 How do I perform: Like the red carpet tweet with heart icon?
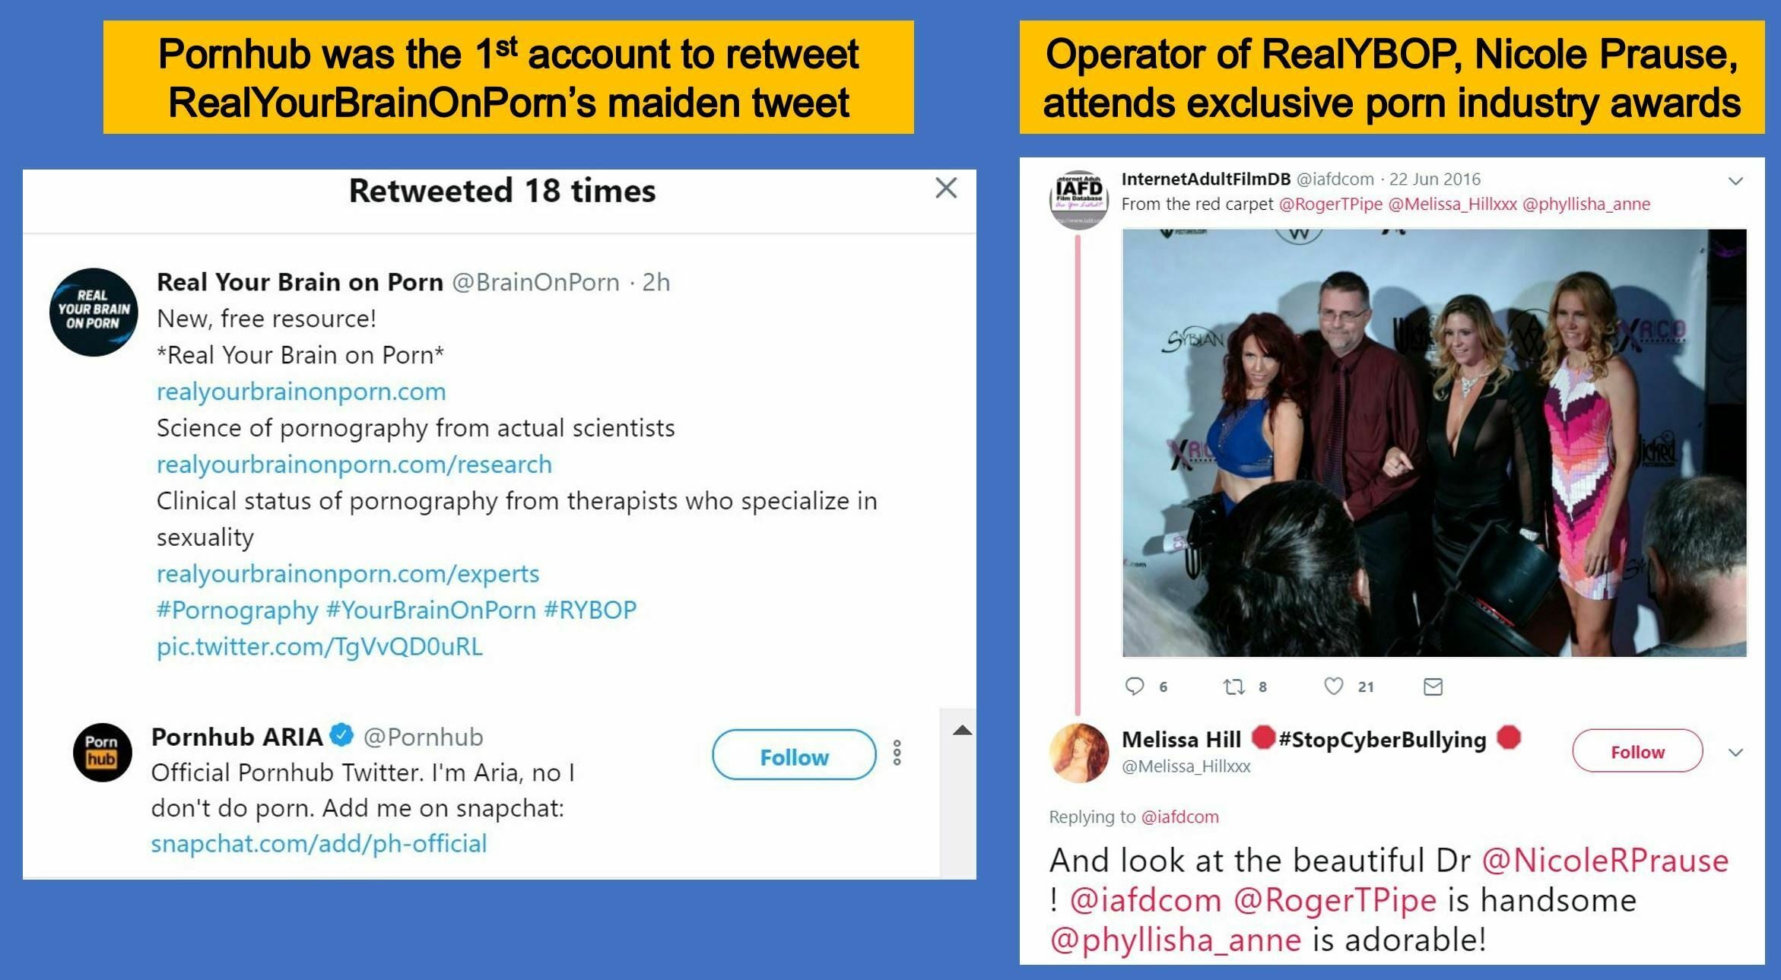pyautogui.click(x=1334, y=687)
